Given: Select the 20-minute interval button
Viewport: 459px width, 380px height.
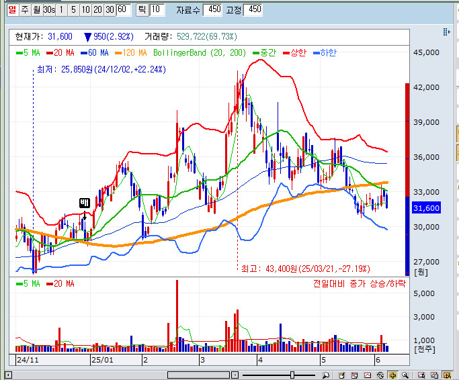Looking at the screenshot, I should tap(97, 10).
